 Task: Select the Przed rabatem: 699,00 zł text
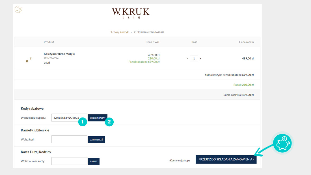tap(144, 62)
